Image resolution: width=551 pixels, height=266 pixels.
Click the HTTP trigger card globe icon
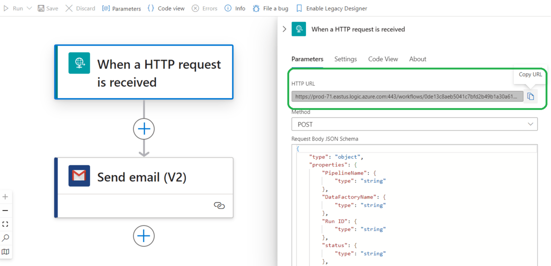79,63
